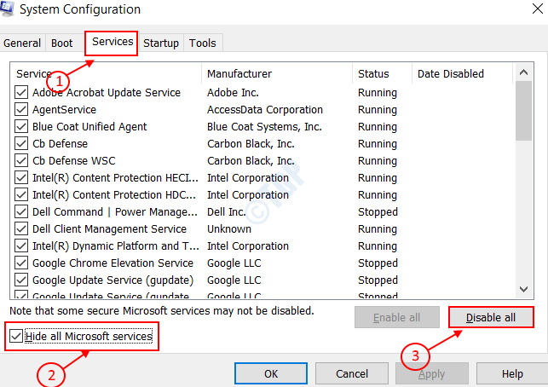Select Google Chrome Elevation Service name
This screenshot has height=387, width=548.
click(112, 263)
